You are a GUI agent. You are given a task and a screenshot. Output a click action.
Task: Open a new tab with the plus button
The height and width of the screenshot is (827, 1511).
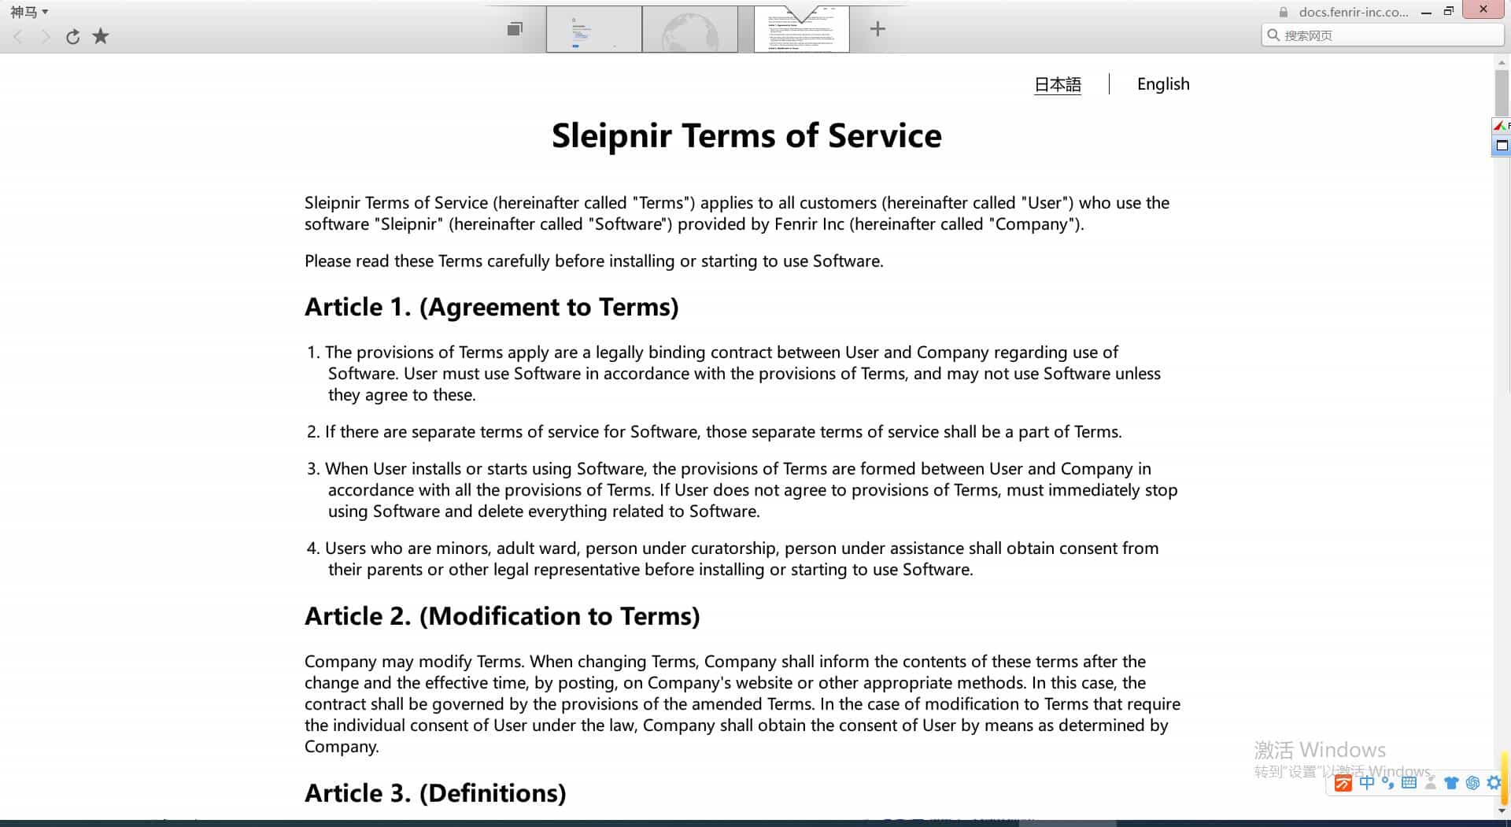[x=877, y=29]
